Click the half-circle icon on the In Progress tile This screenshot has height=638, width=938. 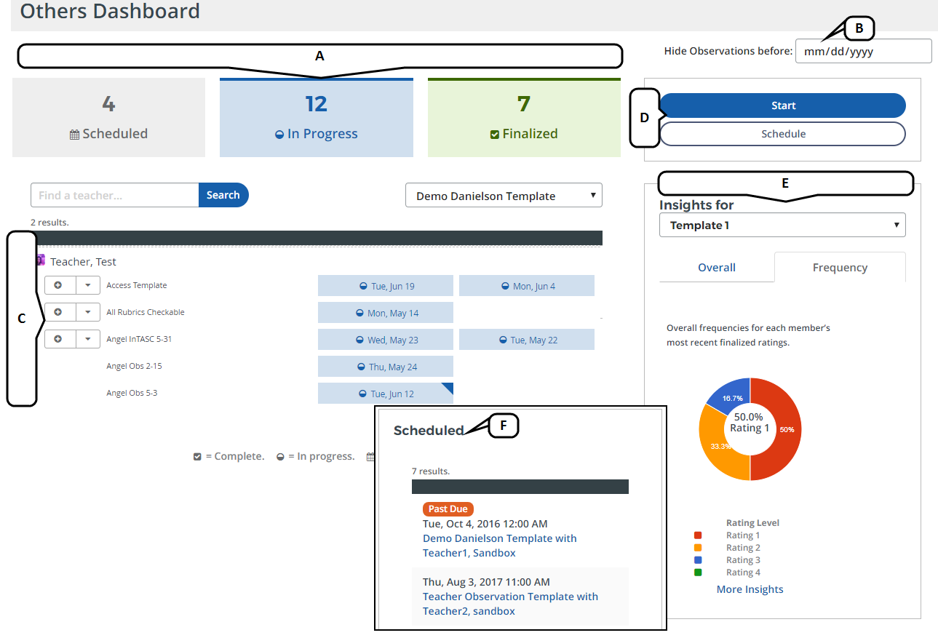pyautogui.click(x=279, y=135)
